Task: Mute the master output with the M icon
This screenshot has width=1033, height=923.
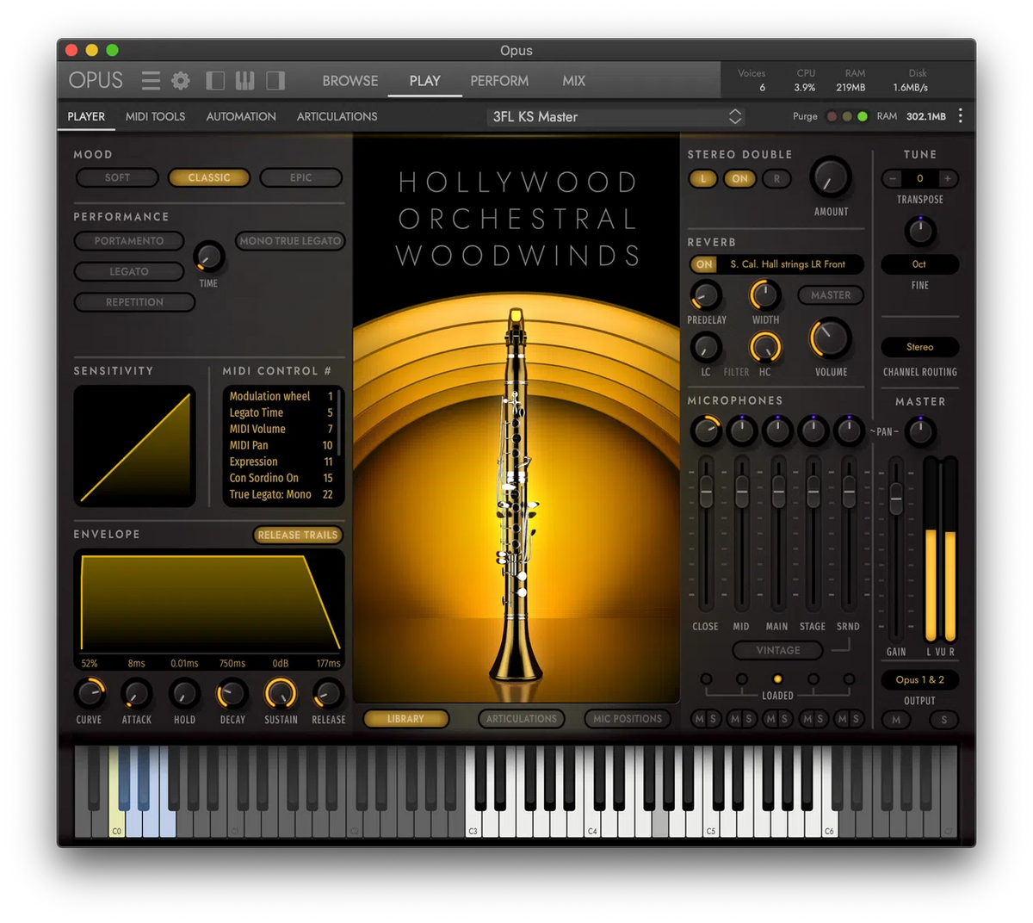Action: [896, 720]
